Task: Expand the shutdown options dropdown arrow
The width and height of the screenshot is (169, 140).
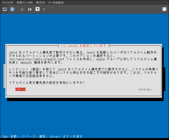Action: pyautogui.click(x=44, y=9)
